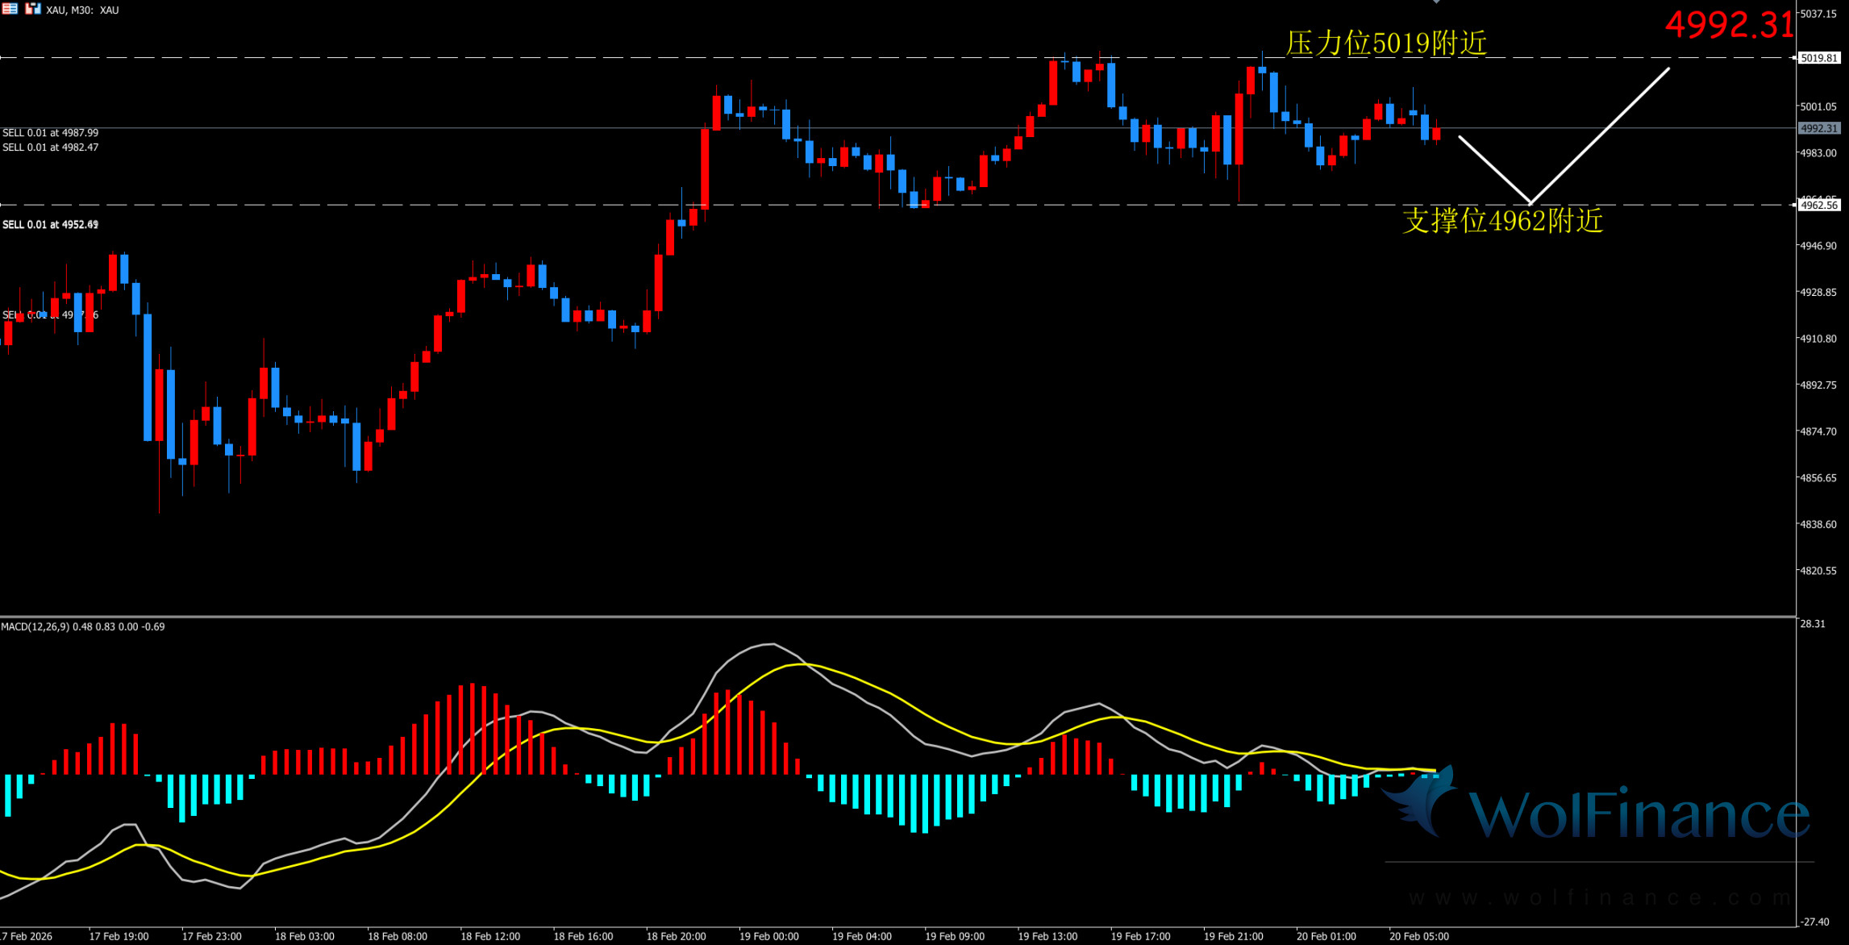Click the divider above the MACD subwindow
Screen dimensions: 1849x945
click(887, 617)
